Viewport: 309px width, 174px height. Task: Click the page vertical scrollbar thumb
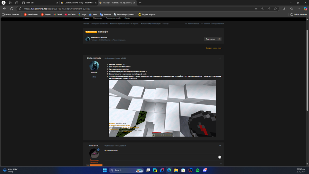pyautogui.click(x=307, y=70)
